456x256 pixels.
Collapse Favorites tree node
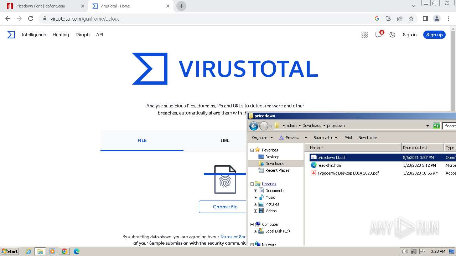(x=252, y=150)
